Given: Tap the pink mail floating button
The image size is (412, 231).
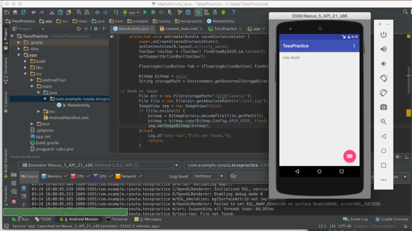Looking at the screenshot, I should point(350,157).
